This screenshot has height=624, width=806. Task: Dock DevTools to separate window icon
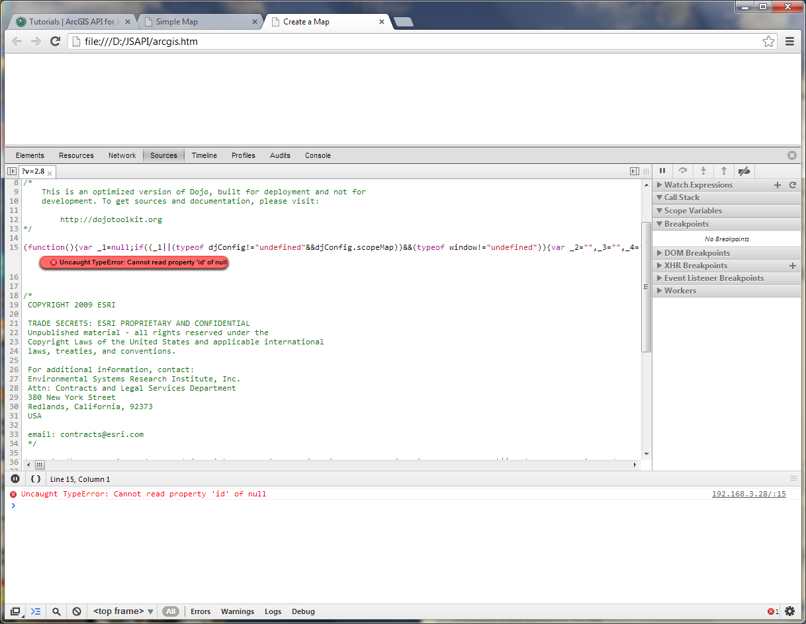click(x=15, y=611)
